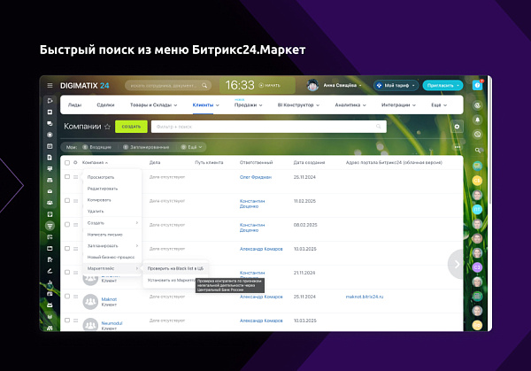Open the ПТ cyan contact avatar
Image resolution: width=531 pixels, height=371 pixels.
(477, 209)
